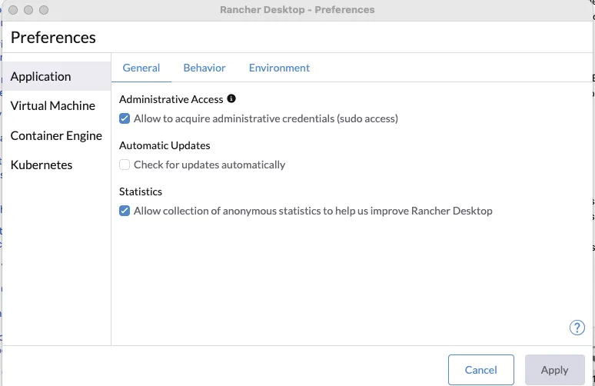Disable anonymous statistics collection checkbox

pos(125,211)
